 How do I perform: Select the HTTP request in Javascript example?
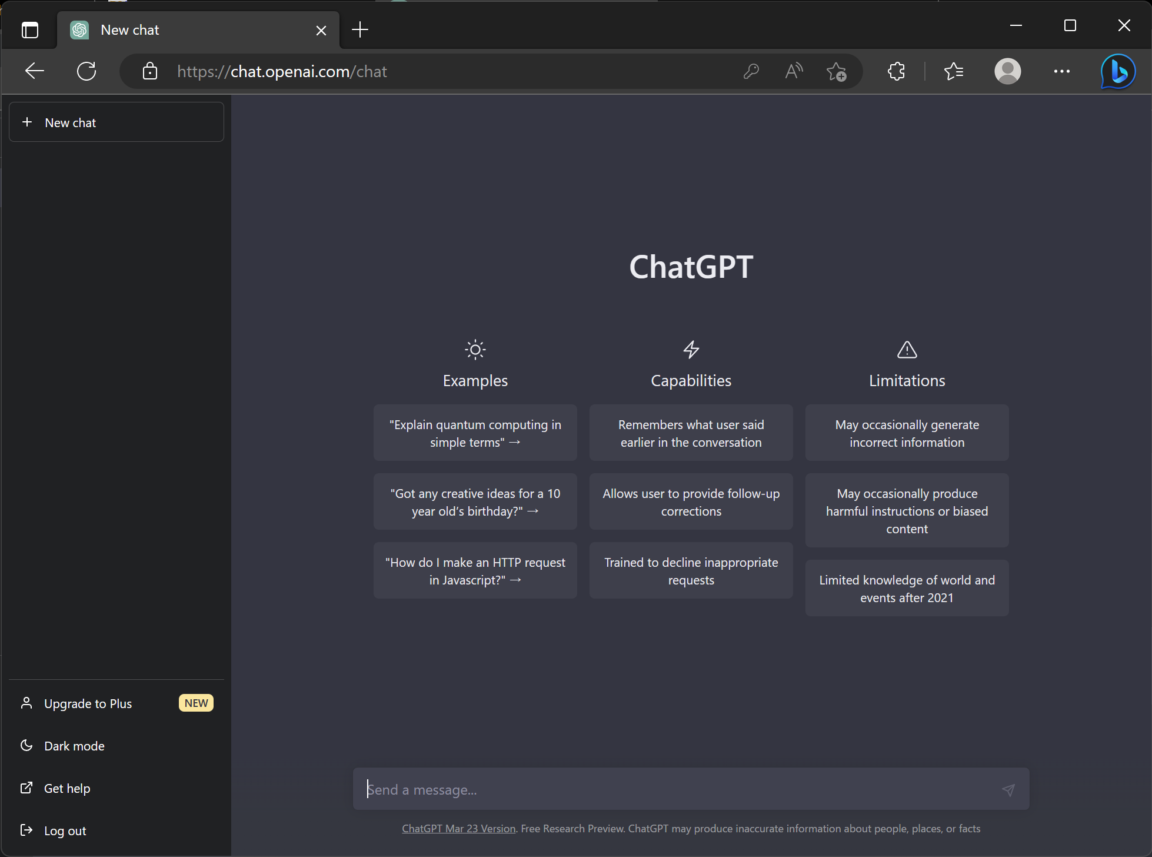tap(475, 571)
